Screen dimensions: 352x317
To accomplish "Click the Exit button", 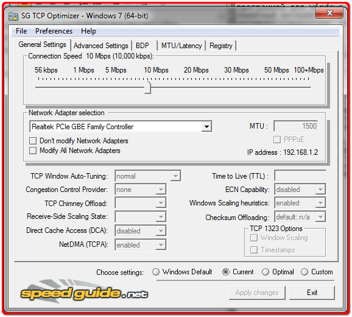I will (x=312, y=293).
